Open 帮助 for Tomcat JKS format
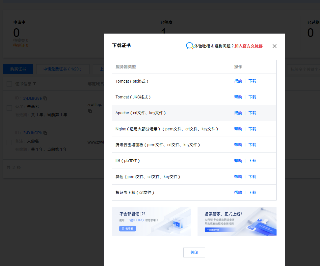This screenshot has height=266, width=320. pyautogui.click(x=238, y=97)
